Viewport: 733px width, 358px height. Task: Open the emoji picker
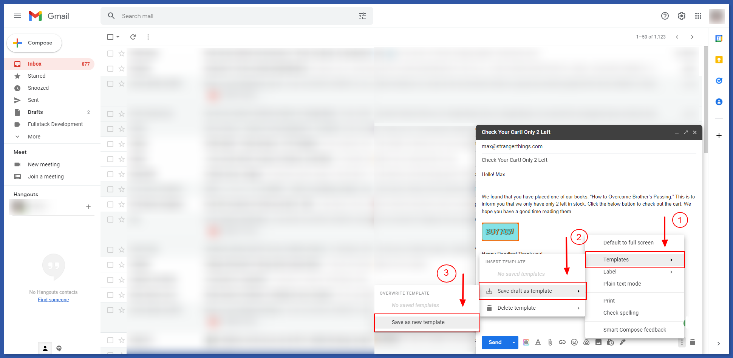coord(574,342)
